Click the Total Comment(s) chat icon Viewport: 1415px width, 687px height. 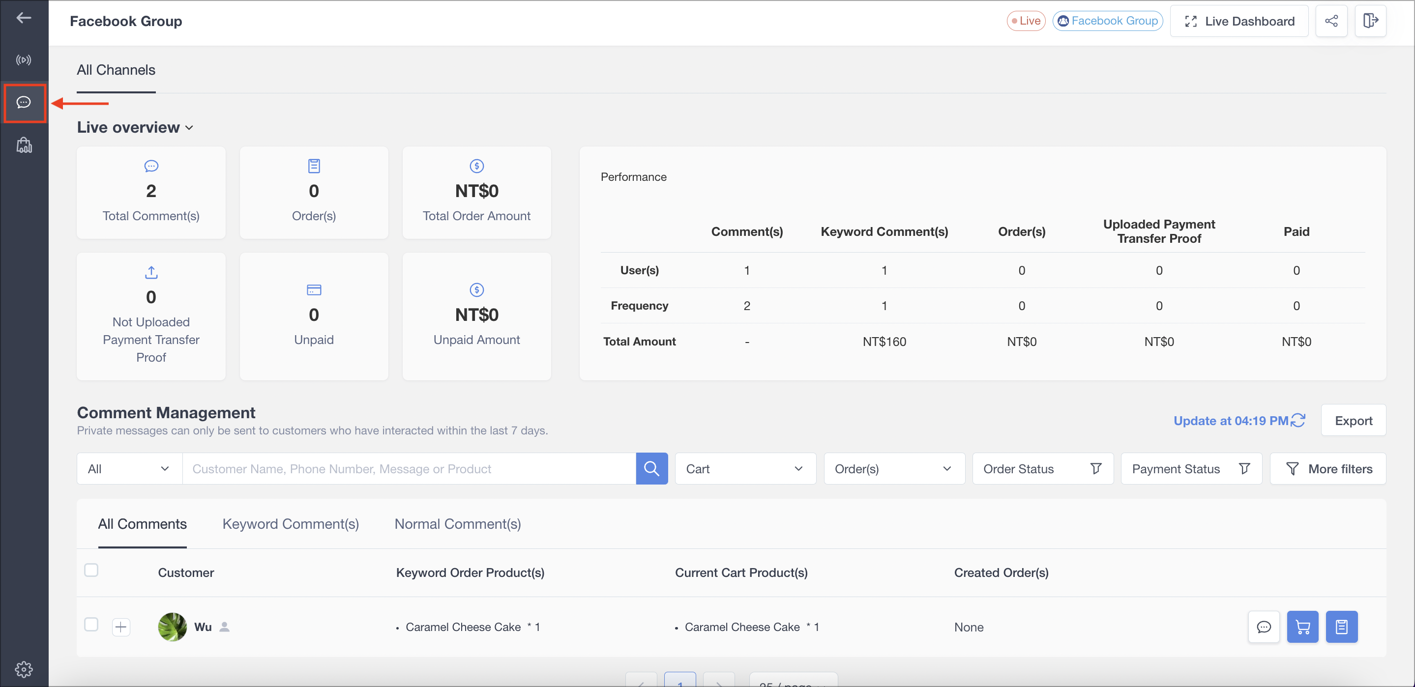[x=151, y=166]
